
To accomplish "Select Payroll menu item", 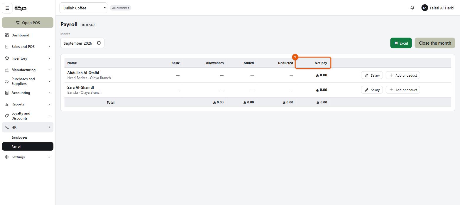I will tap(28, 147).
